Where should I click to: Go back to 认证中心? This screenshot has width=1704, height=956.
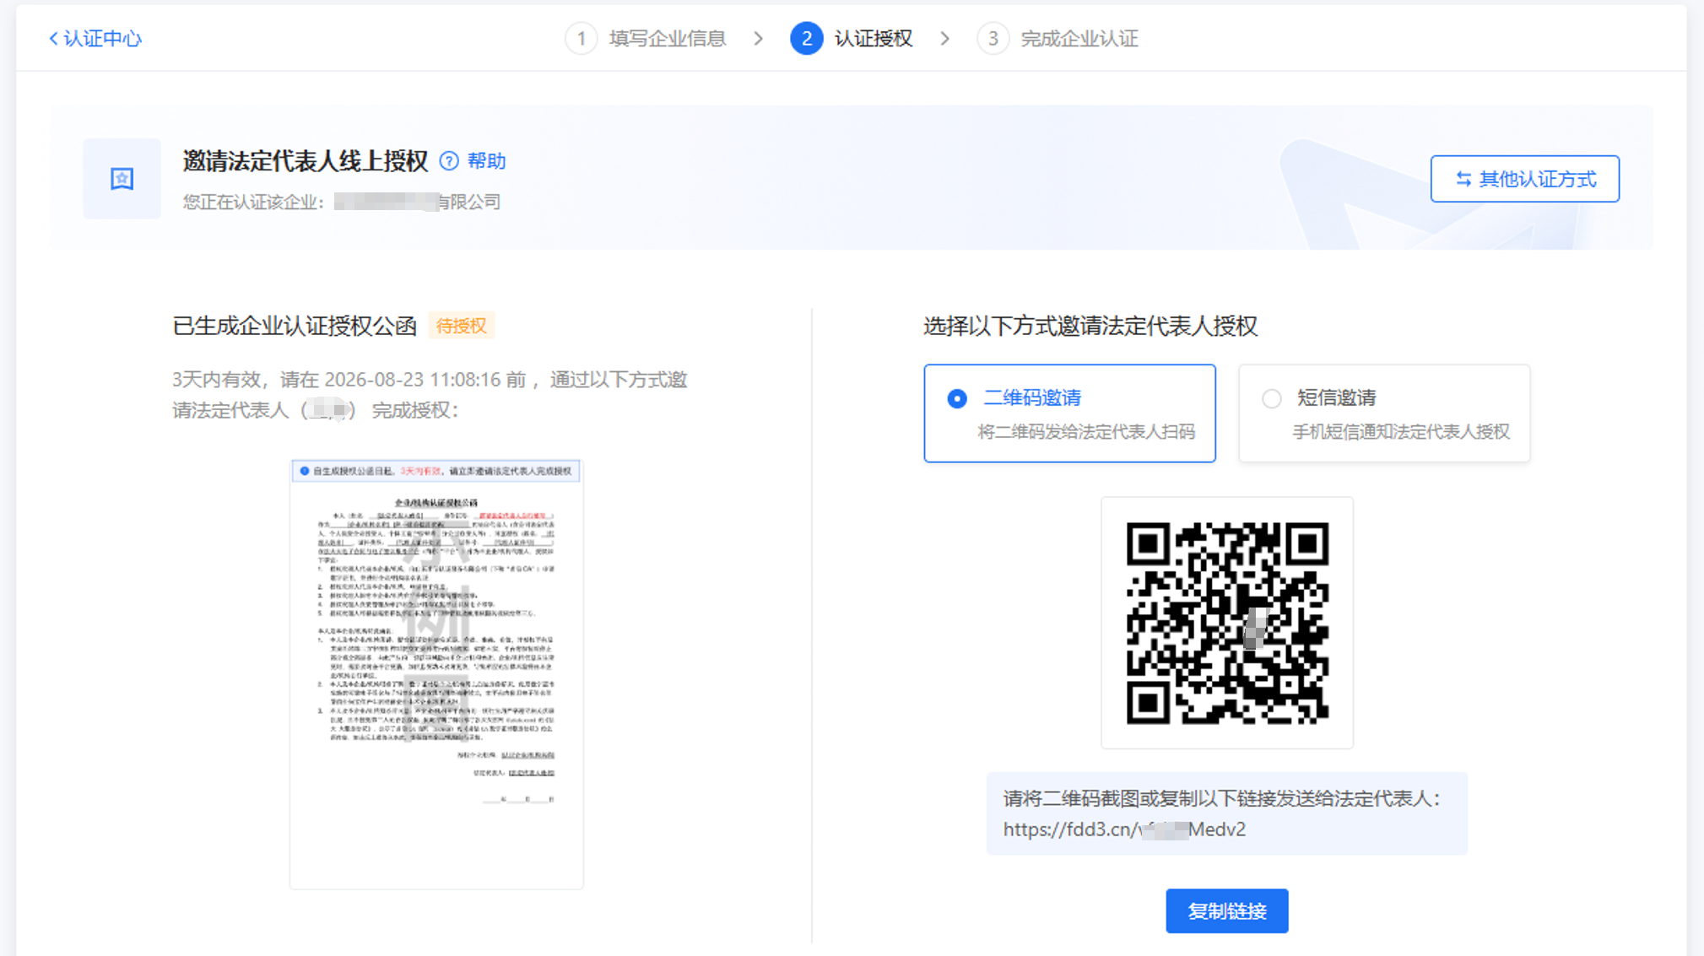pyautogui.click(x=95, y=39)
